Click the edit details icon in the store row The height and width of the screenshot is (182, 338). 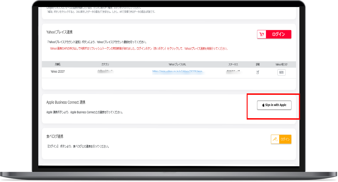pos(257,72)
